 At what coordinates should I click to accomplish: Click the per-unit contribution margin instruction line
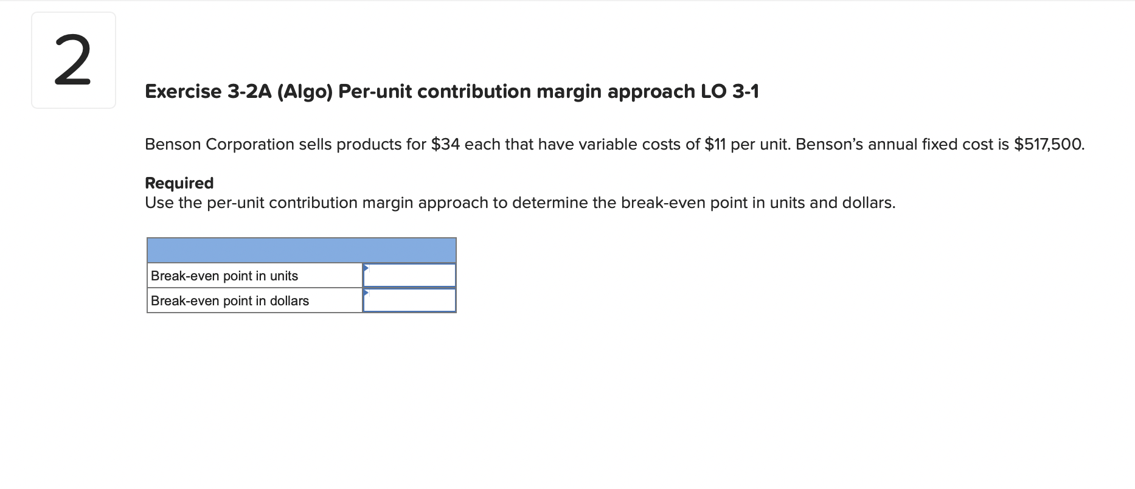(x=520, y=203)
